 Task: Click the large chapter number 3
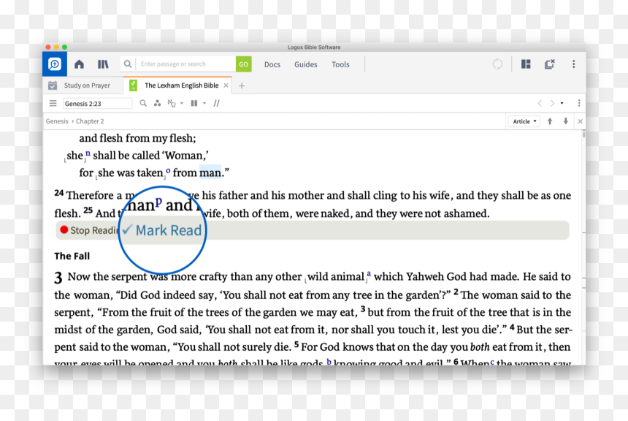point(58,278)
